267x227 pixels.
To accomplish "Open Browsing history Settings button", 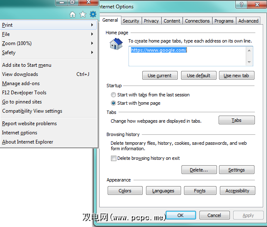I will [x=237, y=169].
